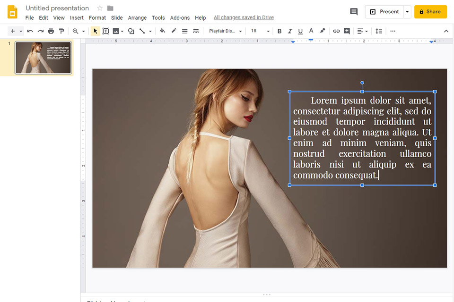Click the Paint format tool
Image resolution: width=454 pixels, height=302 pixels.
pos(61,31)
